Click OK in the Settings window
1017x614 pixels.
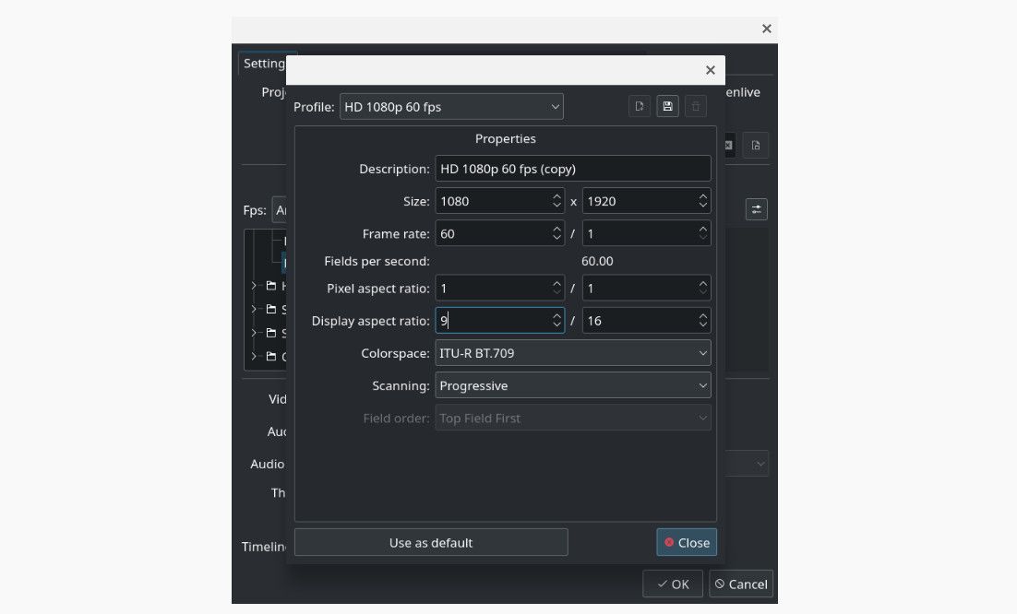coord(673,584)
